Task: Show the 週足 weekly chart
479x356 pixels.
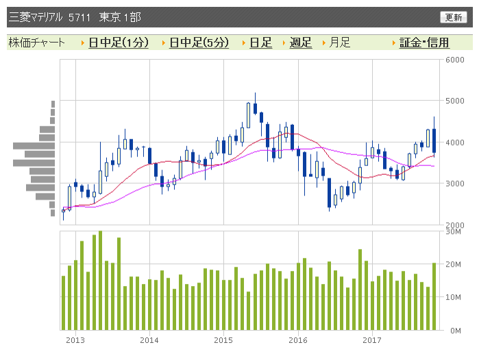Action: (x=301, y=43)
